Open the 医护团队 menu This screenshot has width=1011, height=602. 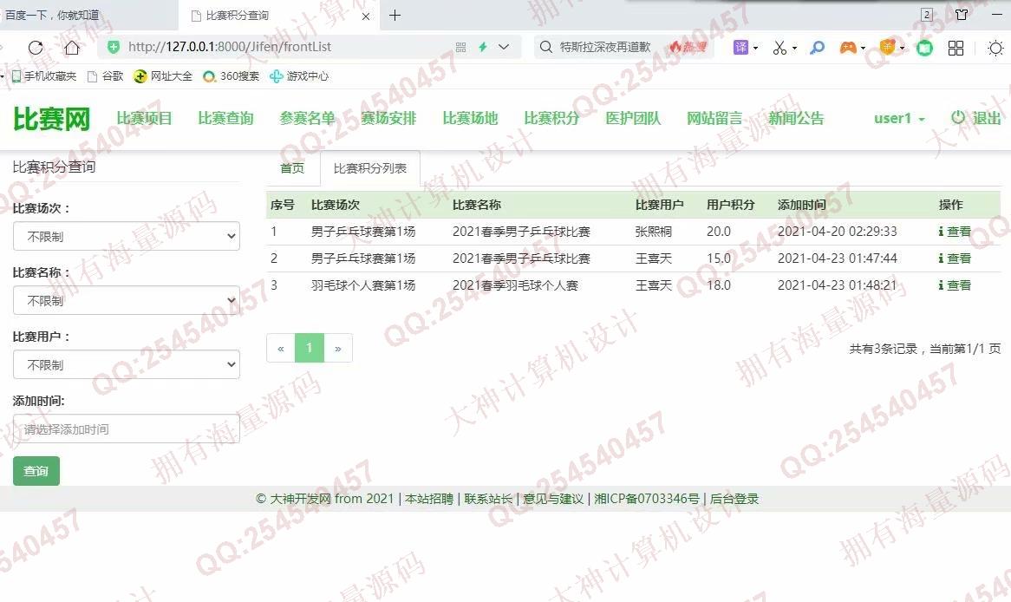(x=633, y=118)
